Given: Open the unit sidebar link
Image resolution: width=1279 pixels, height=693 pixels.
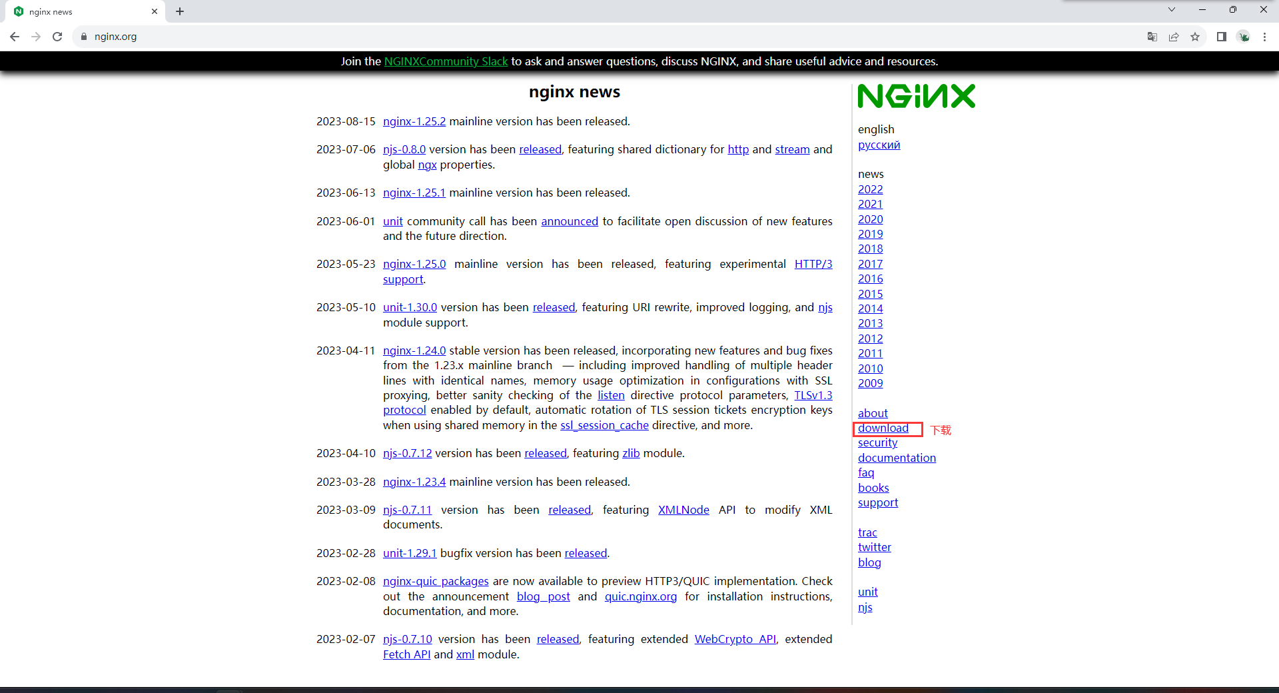Looking at the screenshot, I should tap(867, 592).
